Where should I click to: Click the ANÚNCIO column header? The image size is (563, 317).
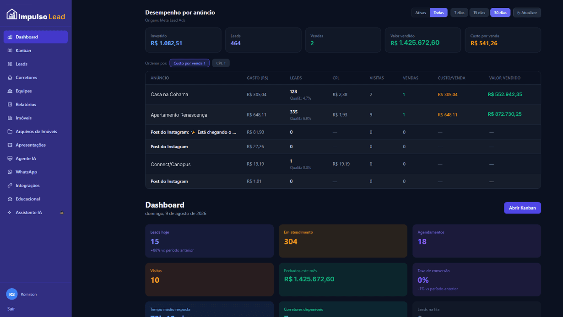coord(160,78)
